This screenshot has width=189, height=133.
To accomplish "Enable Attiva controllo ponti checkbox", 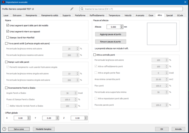I will (94, 55).
